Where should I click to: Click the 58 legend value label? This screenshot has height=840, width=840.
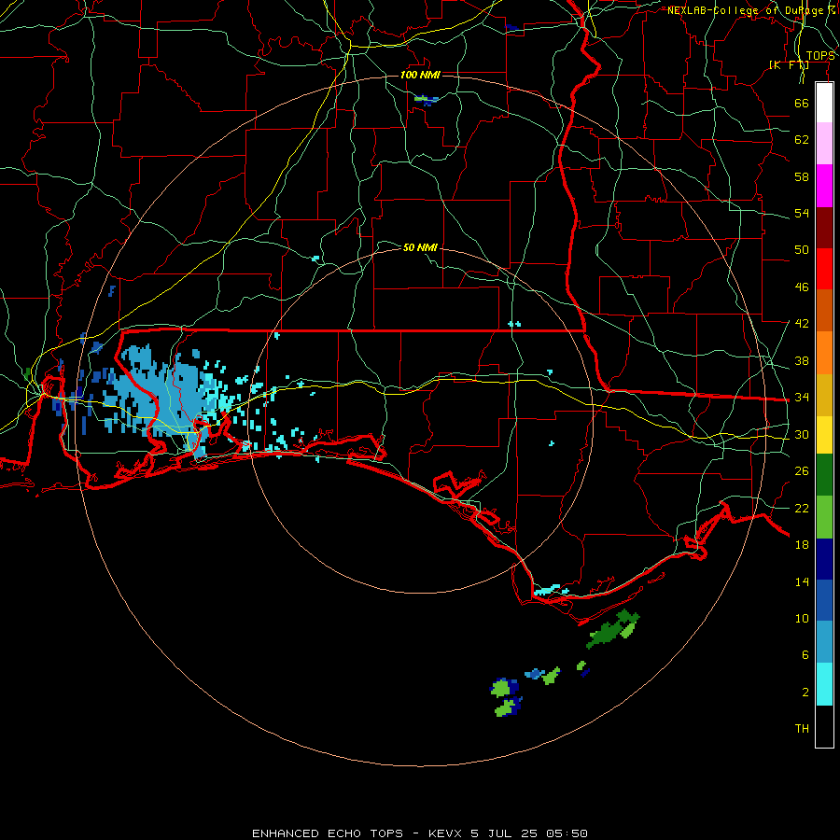point(802,176)
